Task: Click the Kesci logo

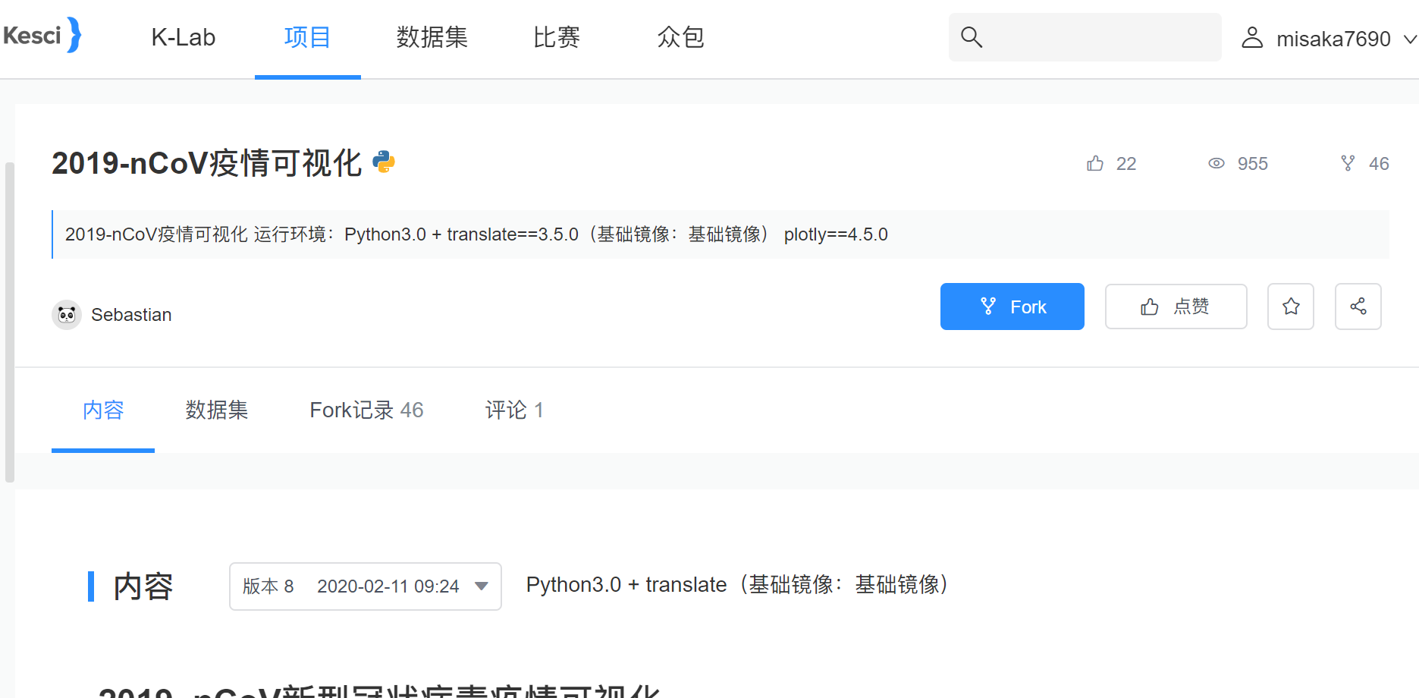Action: (42, 36)
